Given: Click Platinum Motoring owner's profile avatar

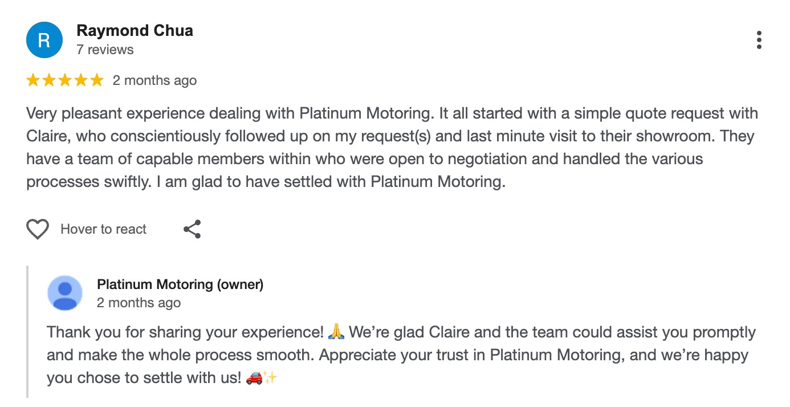Looking at the screenshot, I should 65,293.
